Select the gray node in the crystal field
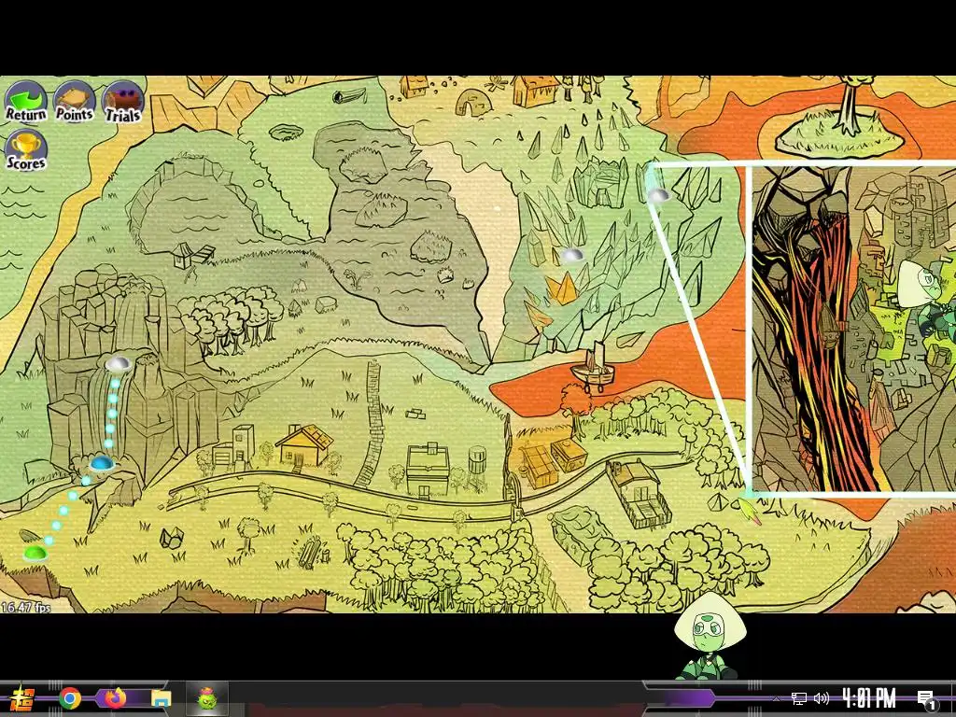 [572, 255]
